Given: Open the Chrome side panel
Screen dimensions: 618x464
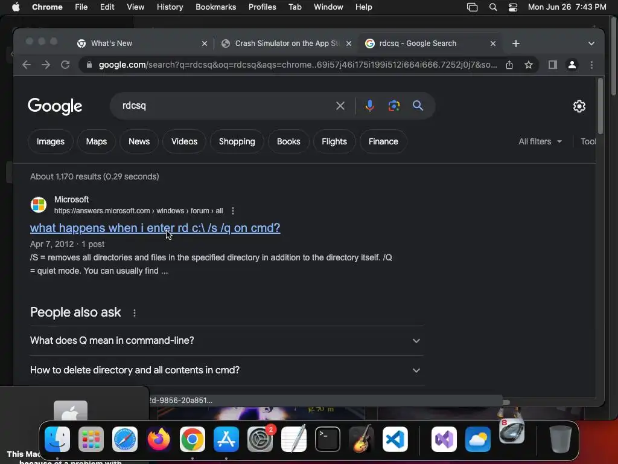Looking at the screenshot, I should tap(553, 65).
